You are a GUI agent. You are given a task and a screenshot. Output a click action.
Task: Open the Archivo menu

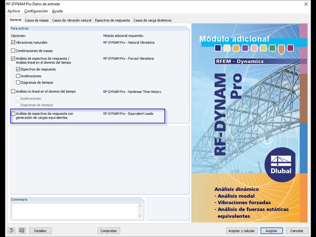pyautogui.click(x=14, y=11)
